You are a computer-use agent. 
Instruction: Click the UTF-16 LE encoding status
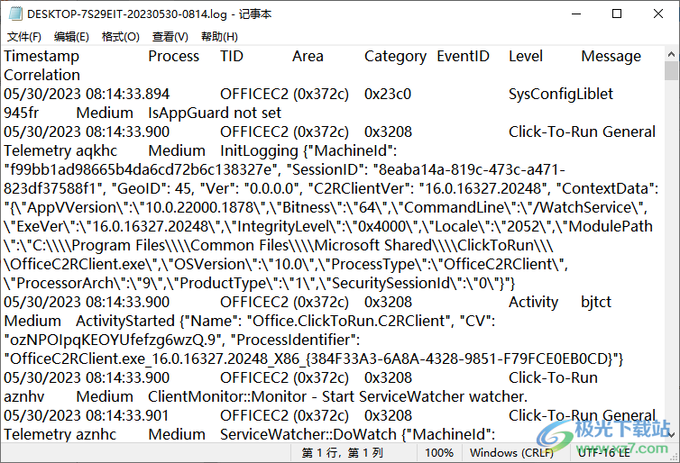click(x=603, y=453)
